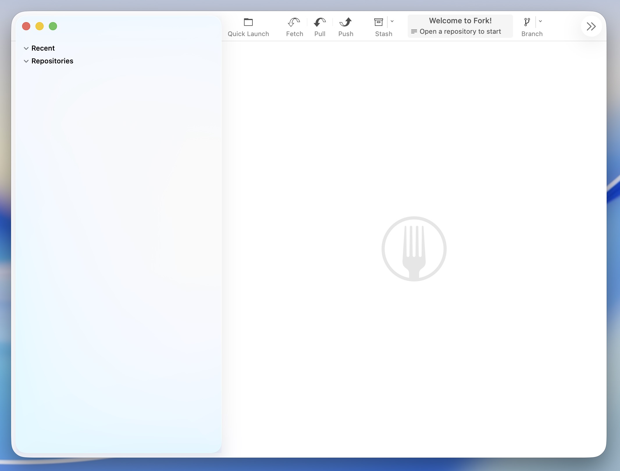Open the Branch dropdown arrow
The image size is (620, 471).
540,21
